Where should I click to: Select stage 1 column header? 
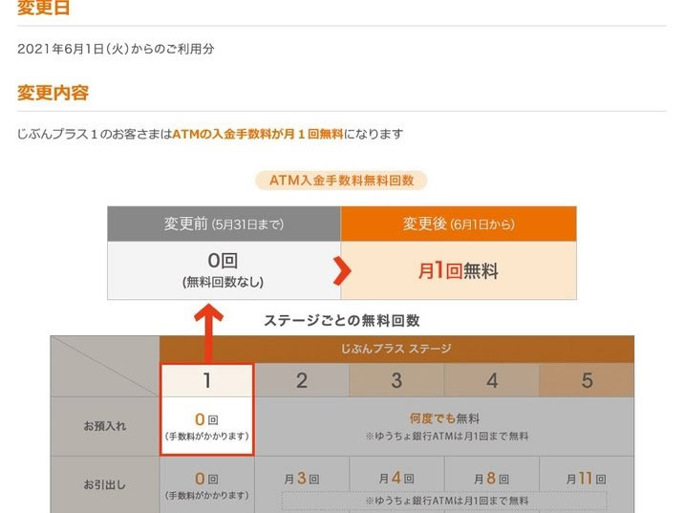(207, 380)
